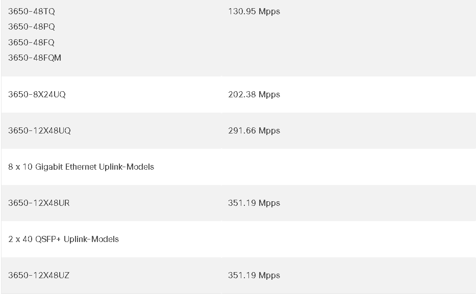Screen dimensions: 476x294
Task: Click the word Mpps beside 291.66
Action: coord(269,131)
